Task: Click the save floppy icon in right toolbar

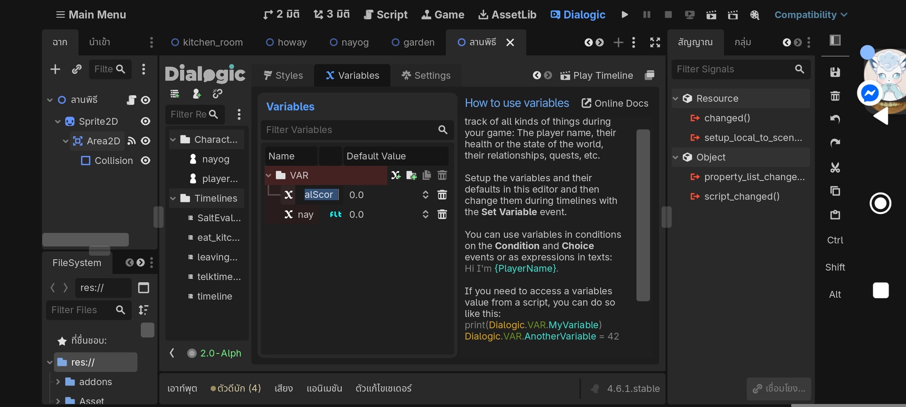Action: pos(835,72)
